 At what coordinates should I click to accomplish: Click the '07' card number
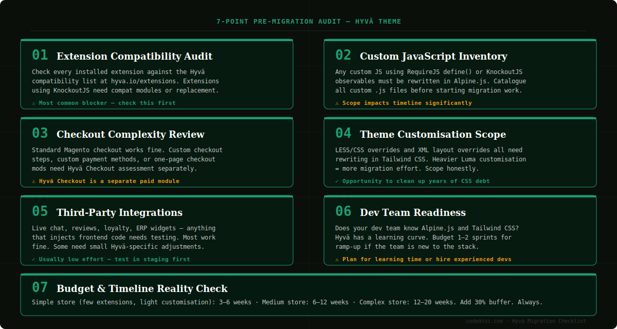click(40, 287)
